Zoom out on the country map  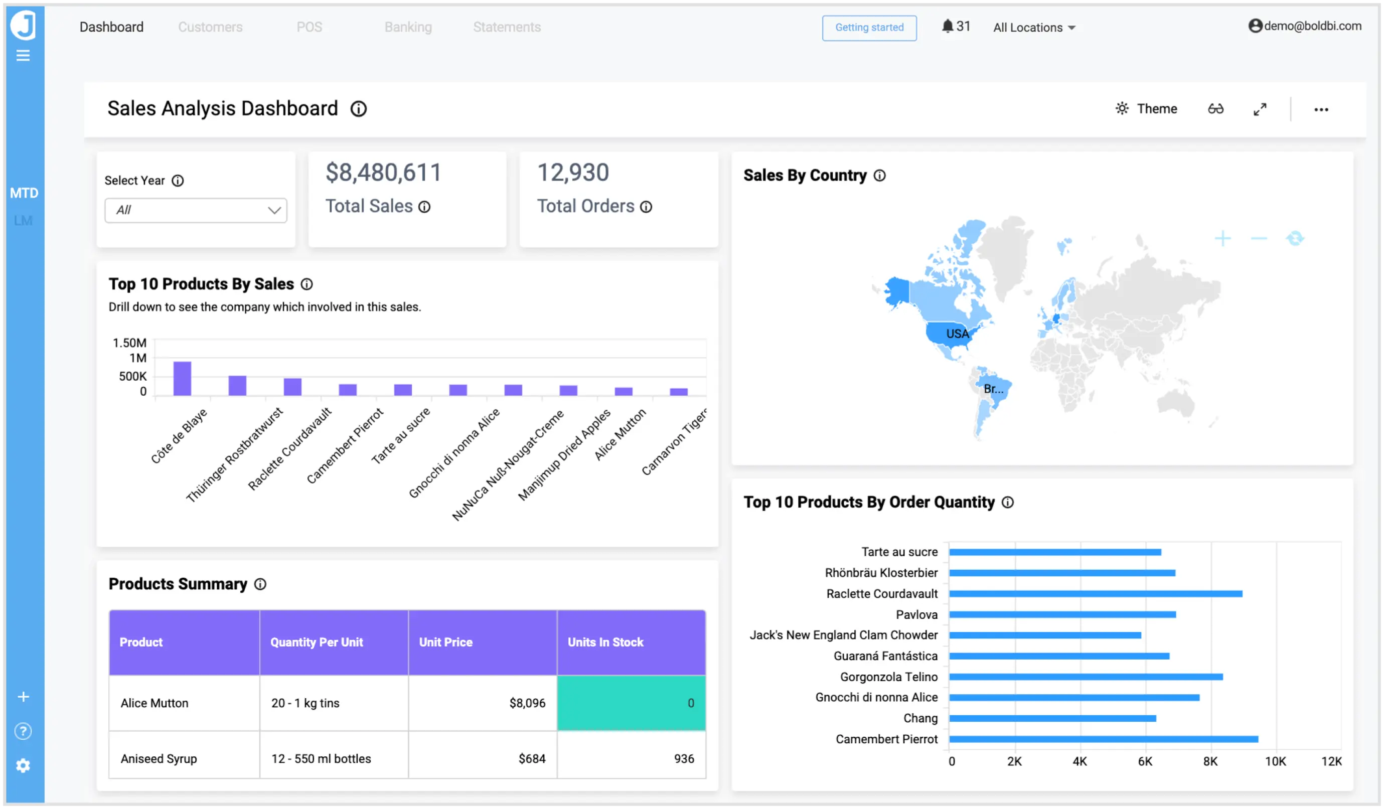pyautogui.click(x=1258, y=238)
